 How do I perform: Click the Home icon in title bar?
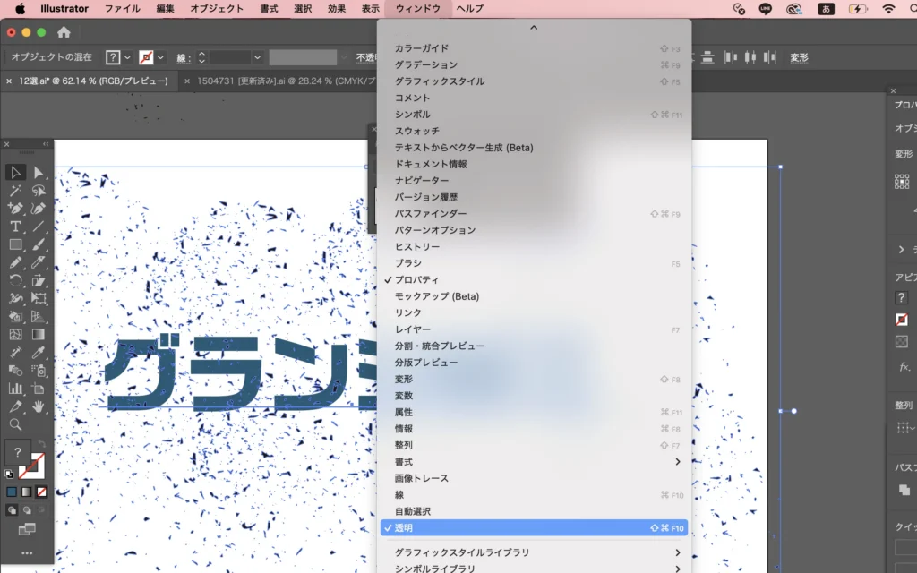[64, 32]
